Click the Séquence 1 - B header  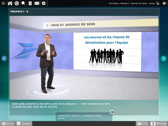point(19,12)
